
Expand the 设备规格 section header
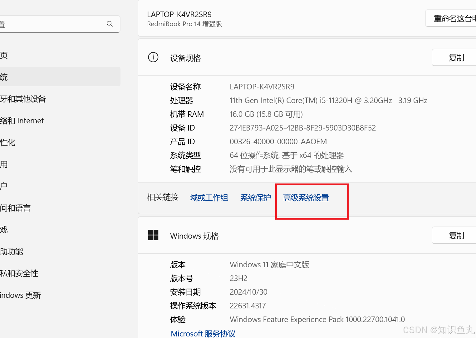coord(307,58)
